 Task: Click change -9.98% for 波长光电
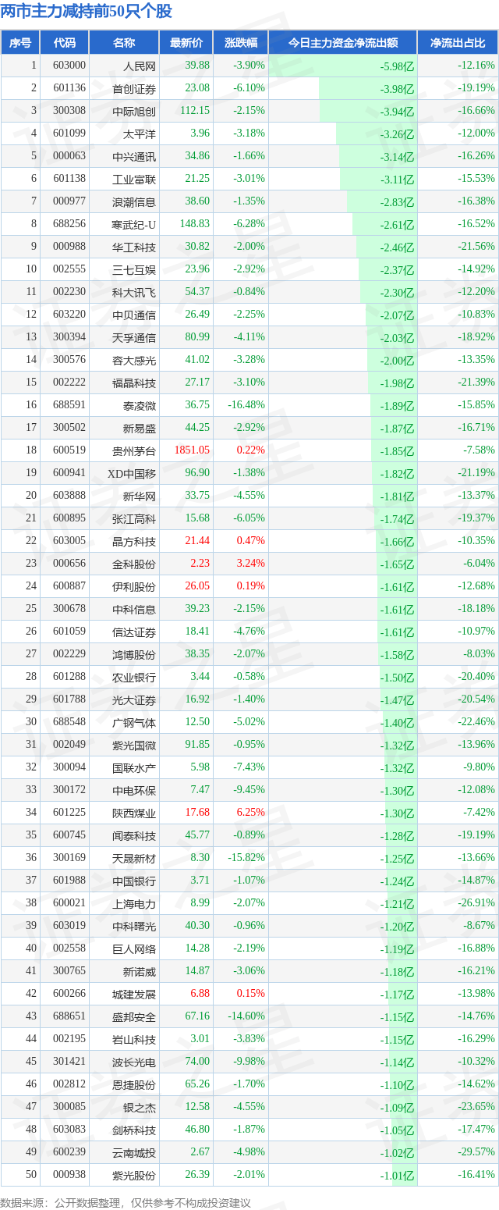[x=249, y=1062]
